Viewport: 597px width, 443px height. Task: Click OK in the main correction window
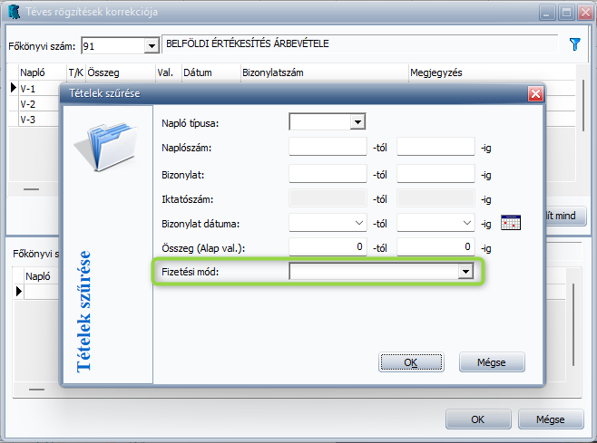pos(478,419)
